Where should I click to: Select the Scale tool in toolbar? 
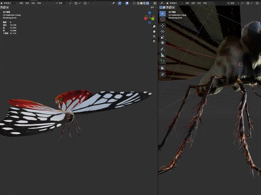point(162,37)
